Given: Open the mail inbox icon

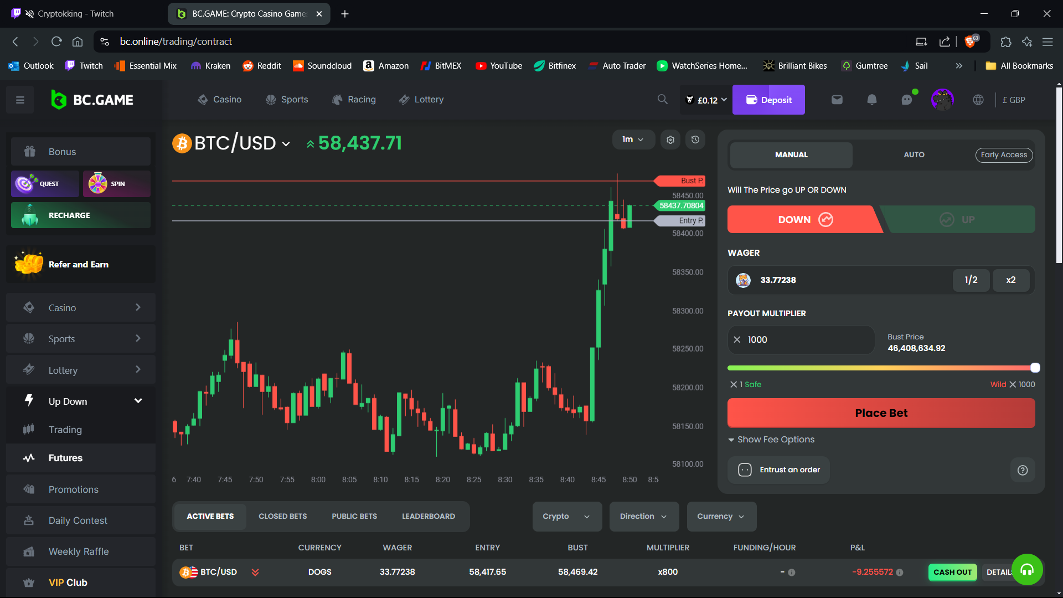Looking at the screenshot, I should (837, 100).
